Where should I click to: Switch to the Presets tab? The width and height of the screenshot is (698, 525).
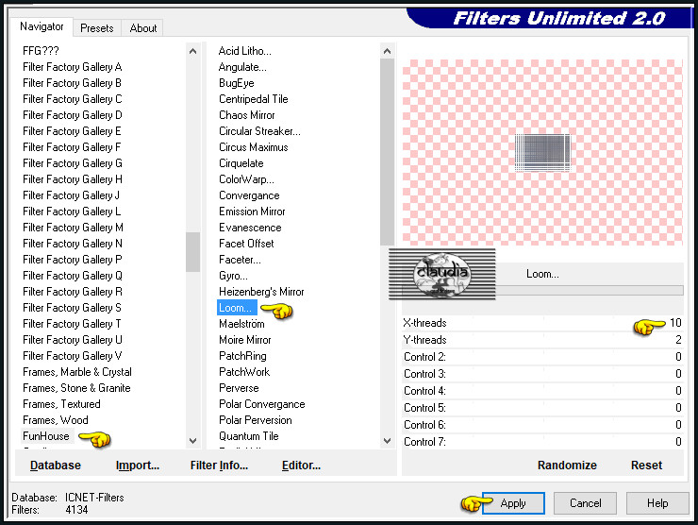[96, 28]
